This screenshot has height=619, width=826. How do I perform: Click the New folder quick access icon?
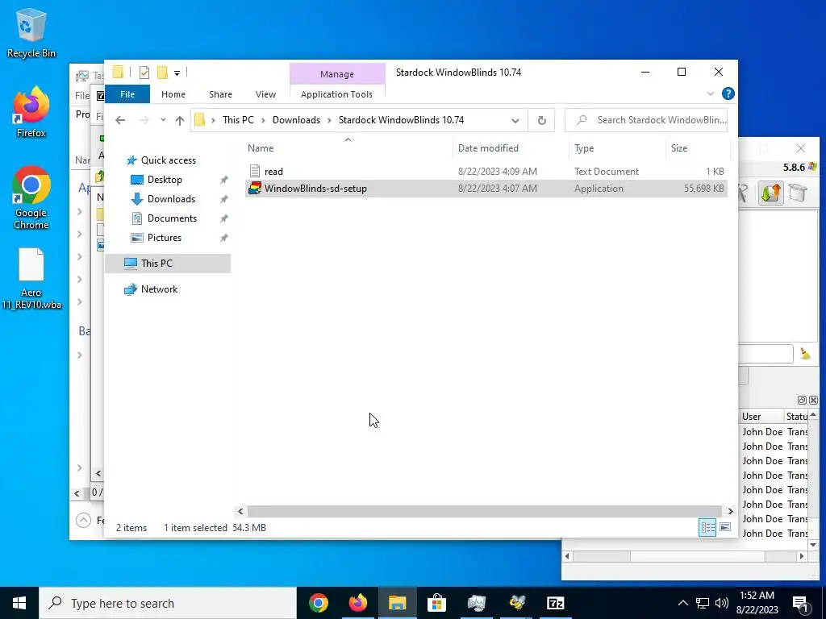[162, 73]
